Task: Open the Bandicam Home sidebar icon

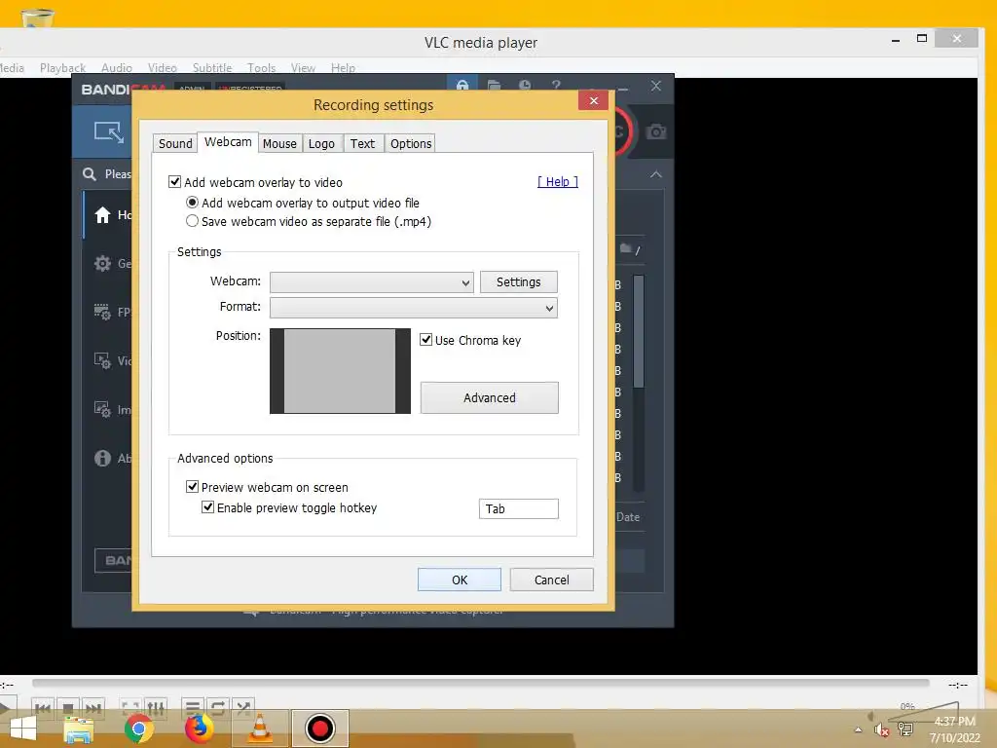Action: click(x=102, y=215)
